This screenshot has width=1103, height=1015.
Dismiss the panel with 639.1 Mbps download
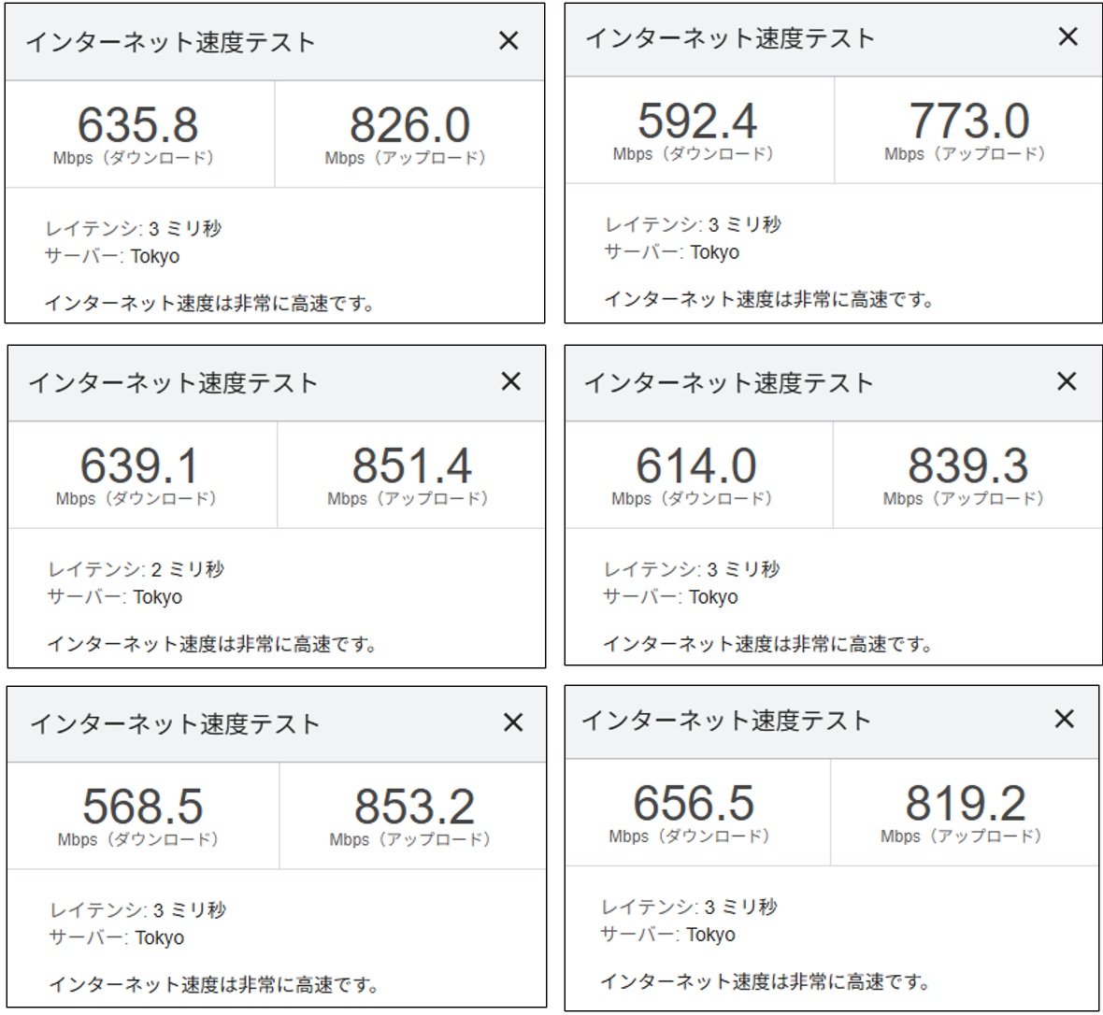510,381
